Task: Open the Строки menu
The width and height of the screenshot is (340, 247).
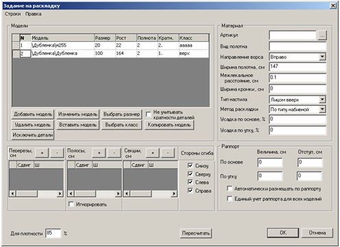Action: pyautogui.click(x=12, y=14)
